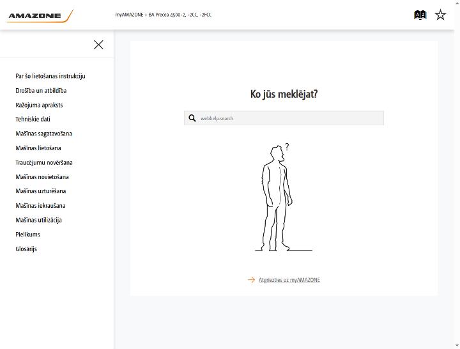Image resolution: width=460 pixels, height=349 pixels.
Task: Click the myAMAZONE breadcrumb link
Action: (x=129, y=15)
